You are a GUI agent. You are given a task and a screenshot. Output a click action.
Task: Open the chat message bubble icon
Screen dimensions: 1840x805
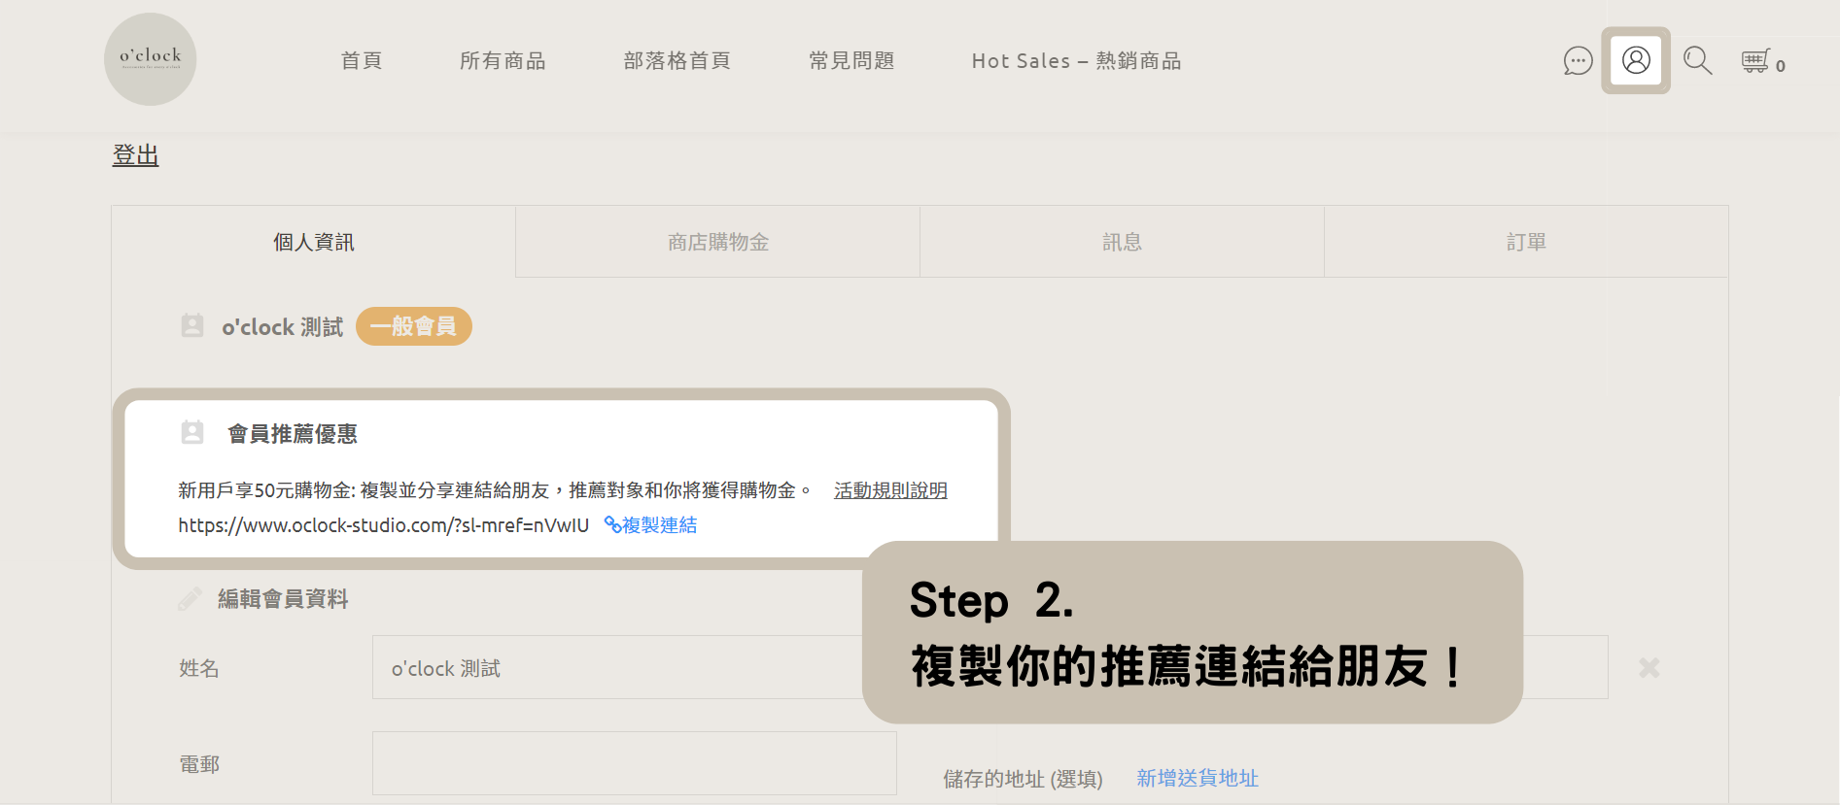point(1578,61)
